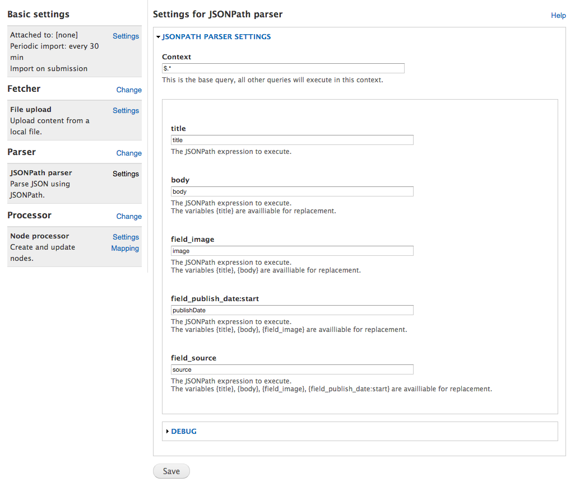The width and height of the screenshot is (575, 487).
Task: Click the 'Import on submission' text
Action: coord(49,68)
